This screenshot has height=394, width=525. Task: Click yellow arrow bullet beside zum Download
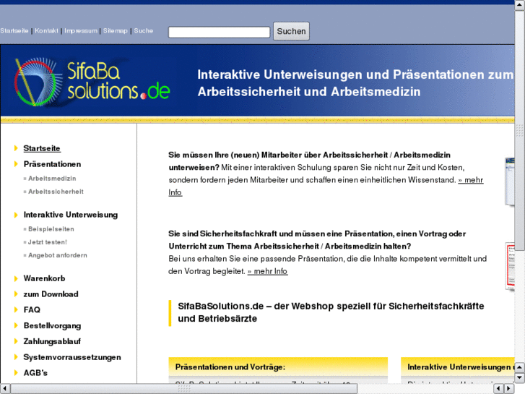[16, 294]
